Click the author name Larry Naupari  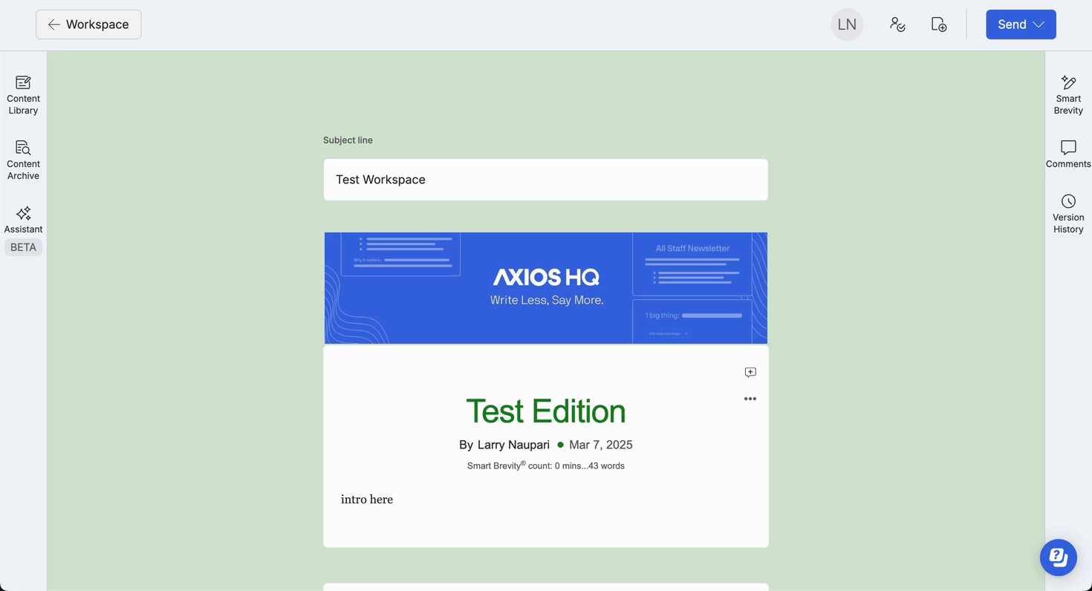(513, 445)
